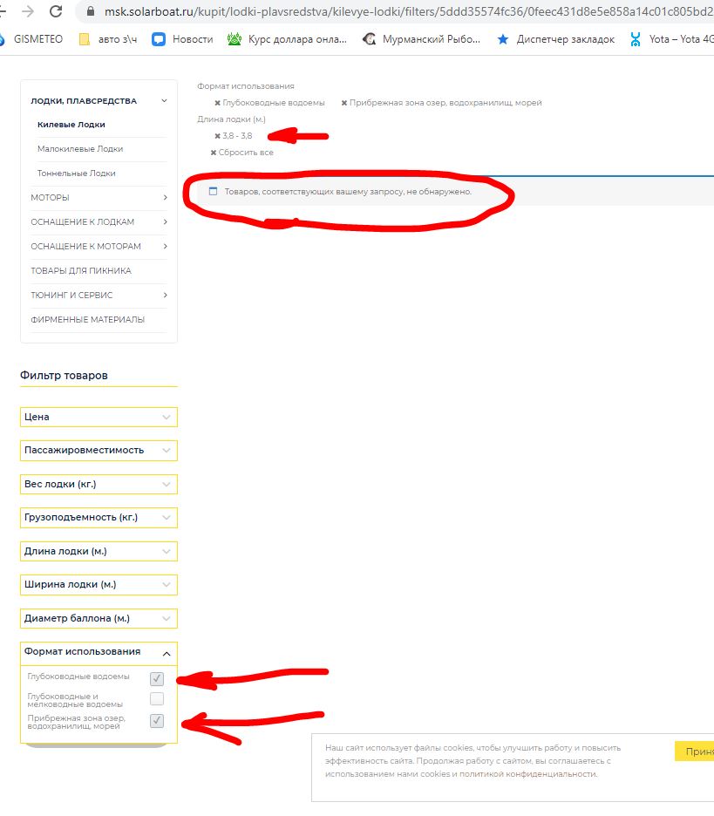Expand the 'Пассажировместимость' filter dropdown
This screenshot has width=714, height=816.
pyautogui.click(x=99, y=450)
